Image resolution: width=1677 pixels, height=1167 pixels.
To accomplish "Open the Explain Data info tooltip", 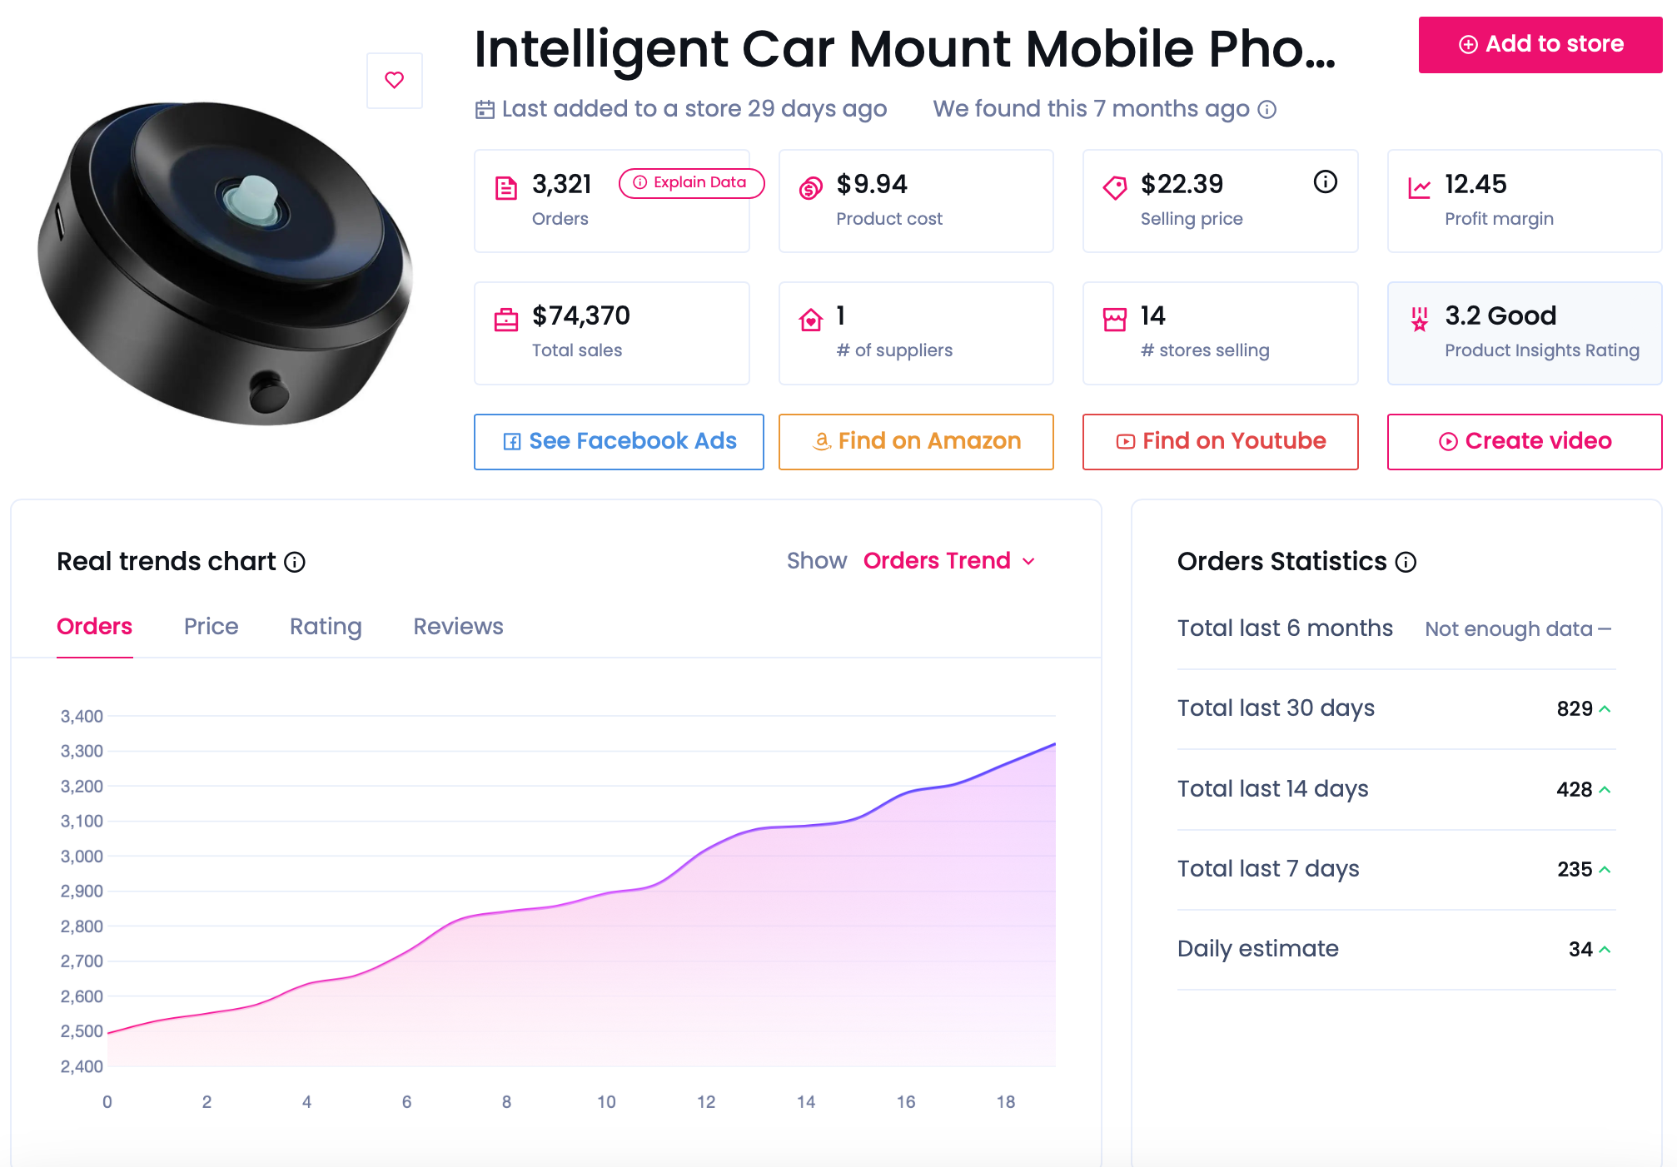I will pos(688,183).
